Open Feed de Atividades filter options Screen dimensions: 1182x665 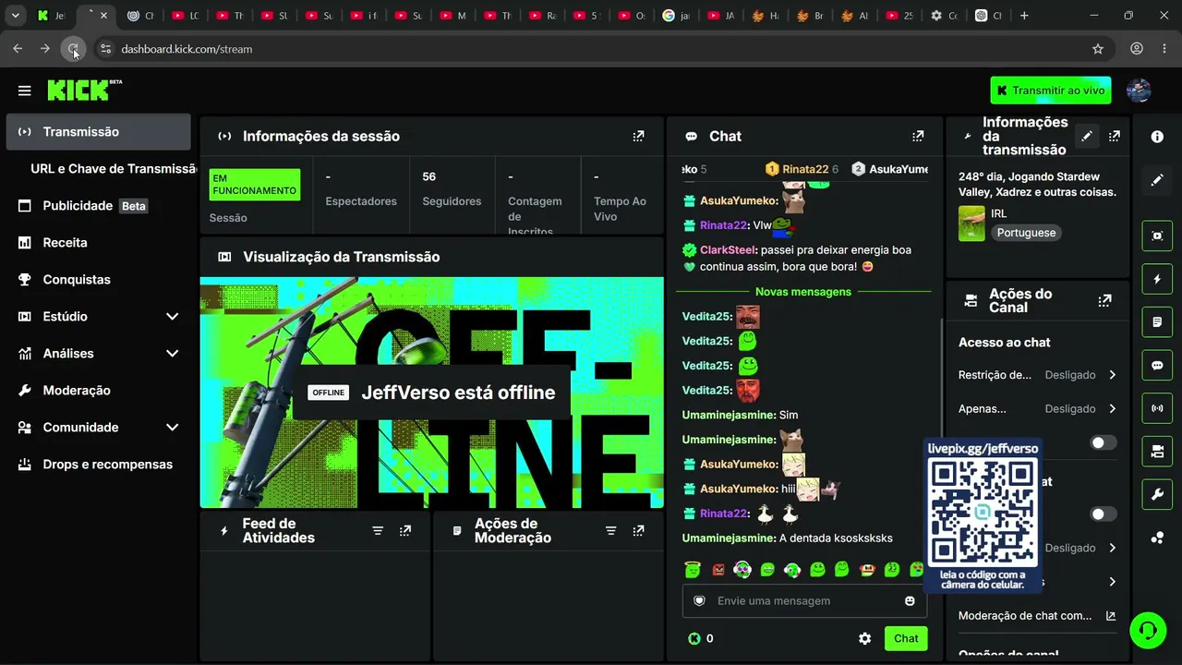pos(378,531)
